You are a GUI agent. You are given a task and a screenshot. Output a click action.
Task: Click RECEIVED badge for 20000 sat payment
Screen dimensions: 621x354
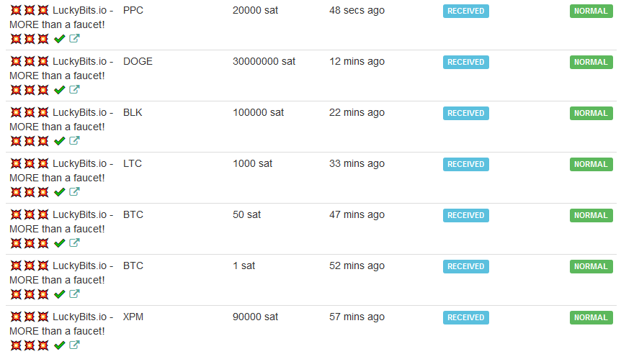click(x=465, y=11)
